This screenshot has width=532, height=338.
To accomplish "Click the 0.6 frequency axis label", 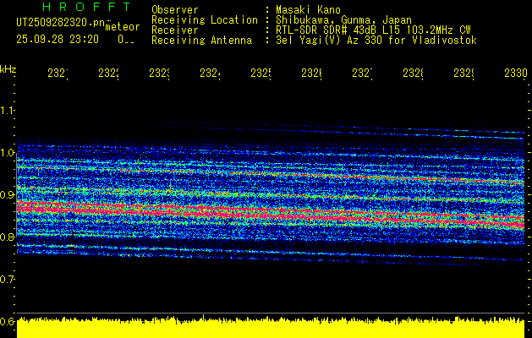I will pyautogui.click(x=7, y=321).
